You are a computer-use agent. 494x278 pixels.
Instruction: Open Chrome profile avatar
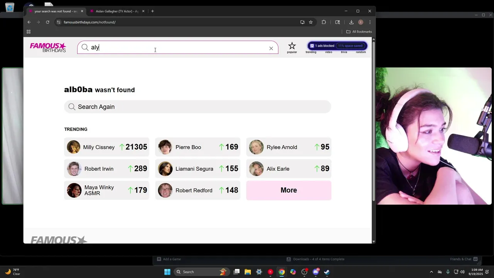coord(360,22)
